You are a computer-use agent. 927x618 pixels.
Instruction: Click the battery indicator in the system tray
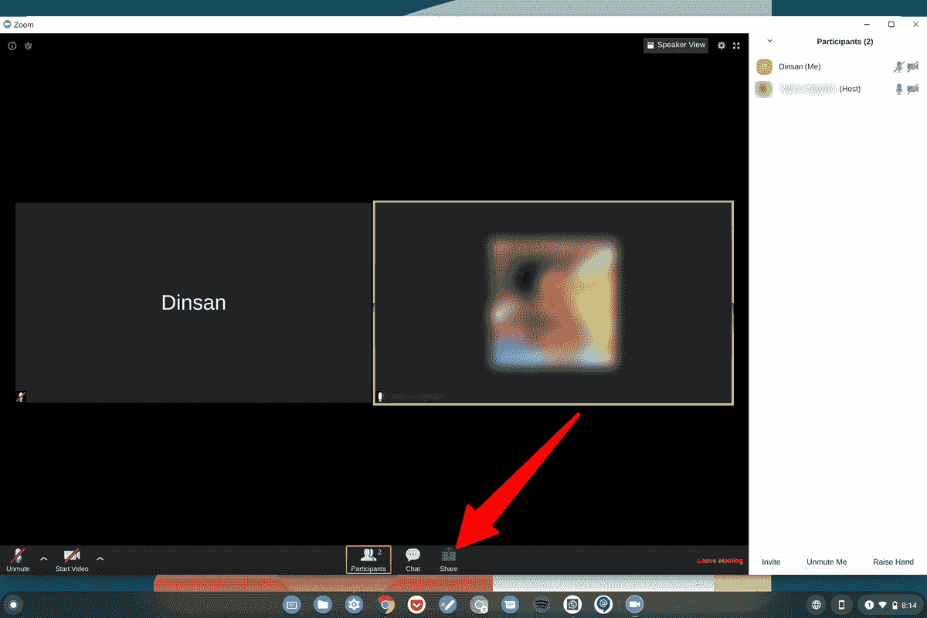(x=895, y=605)
